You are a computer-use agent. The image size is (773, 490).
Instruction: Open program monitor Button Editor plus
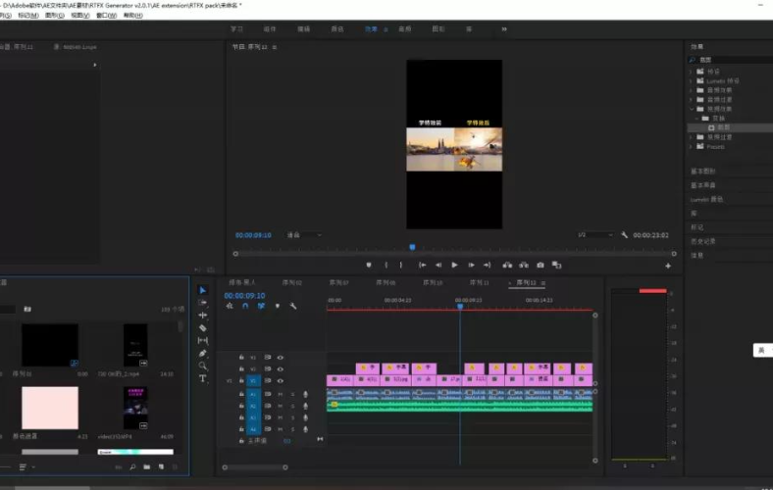pyautogui.click(x=668, y=266)
